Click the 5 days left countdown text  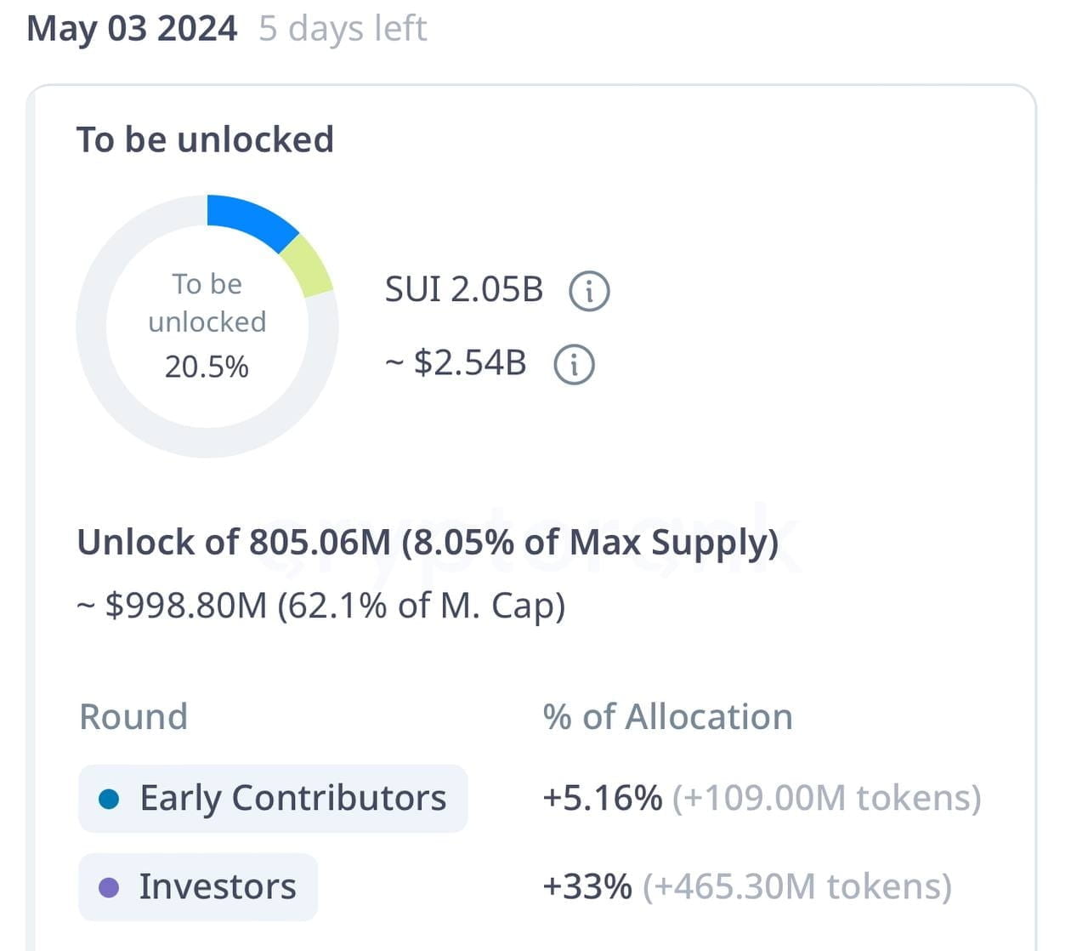pyautogui.click(x=343, y=28)
